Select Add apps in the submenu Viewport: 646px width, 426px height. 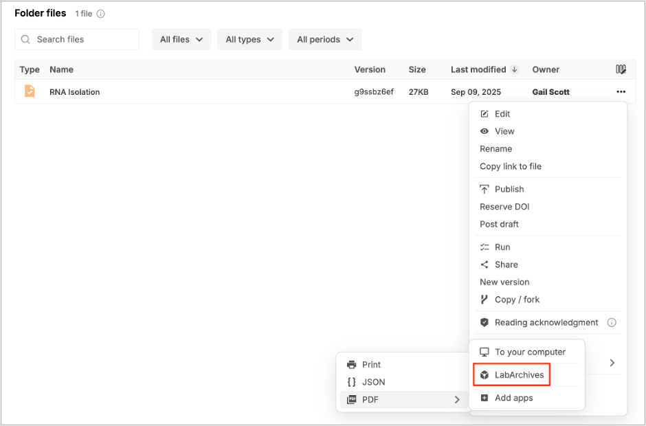(513, 398)
